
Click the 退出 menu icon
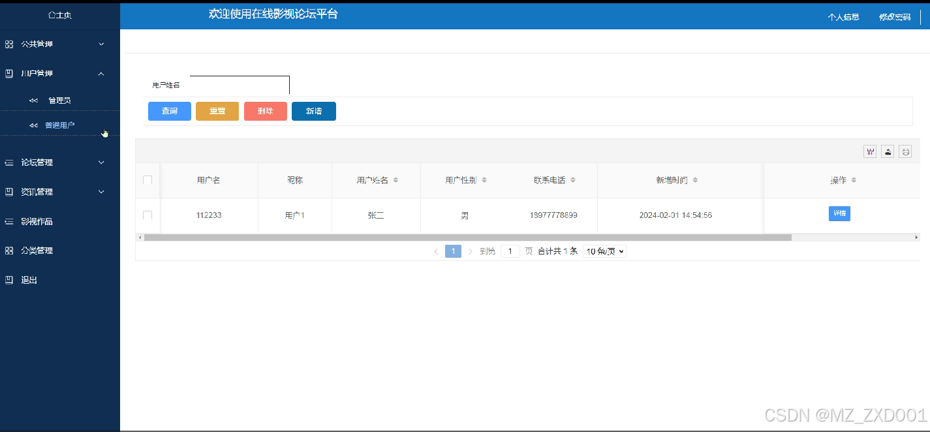tap(9, 280)
